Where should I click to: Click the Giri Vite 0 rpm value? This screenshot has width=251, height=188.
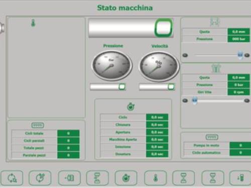tap(238, 92)
